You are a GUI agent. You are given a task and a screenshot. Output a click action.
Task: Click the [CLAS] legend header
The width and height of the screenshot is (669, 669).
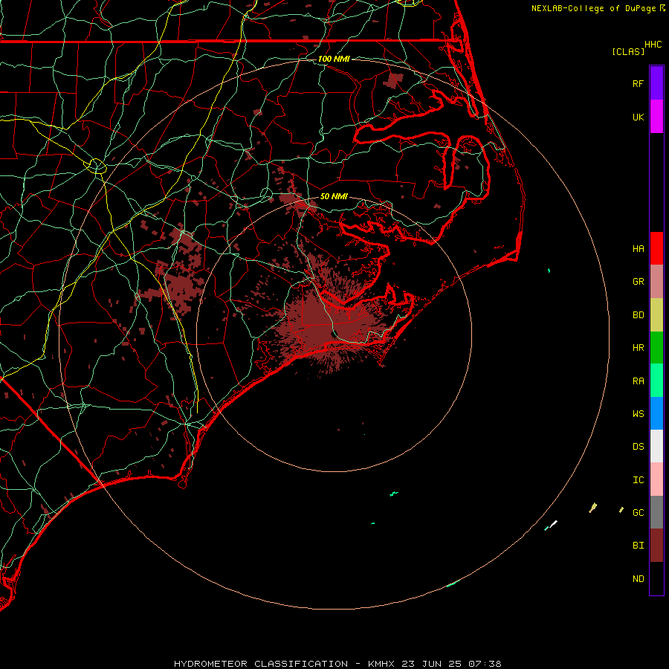[x=628, y=51]
